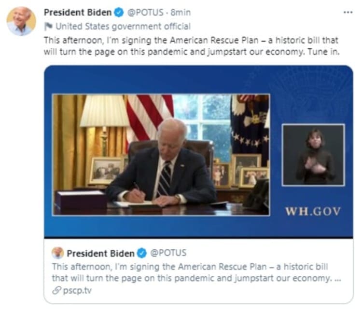The image size is (362, 309).
Task: Click the main tweet text about American Rescue Plan
Action: 192,46
